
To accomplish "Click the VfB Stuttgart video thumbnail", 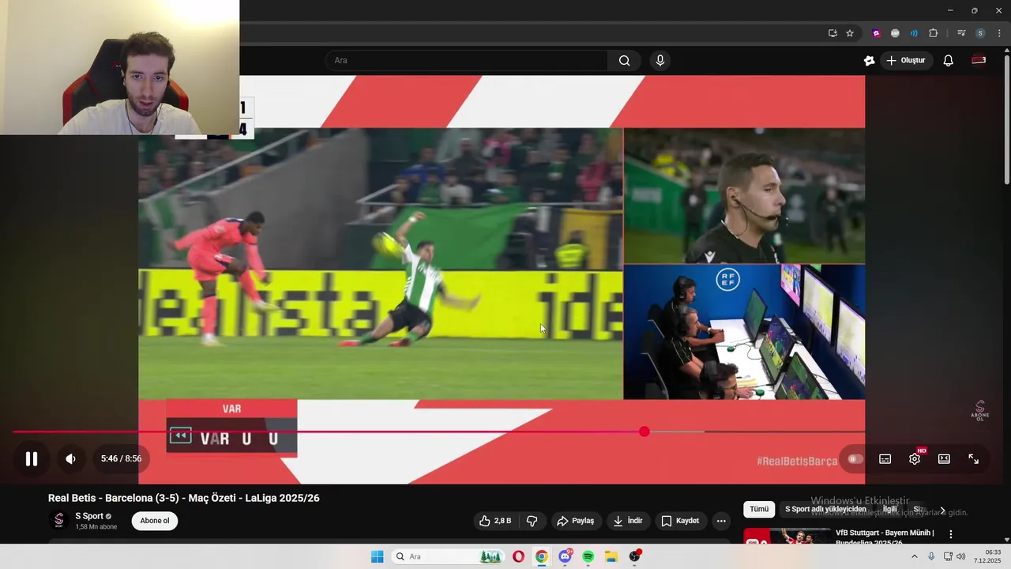I will point(787,537).
